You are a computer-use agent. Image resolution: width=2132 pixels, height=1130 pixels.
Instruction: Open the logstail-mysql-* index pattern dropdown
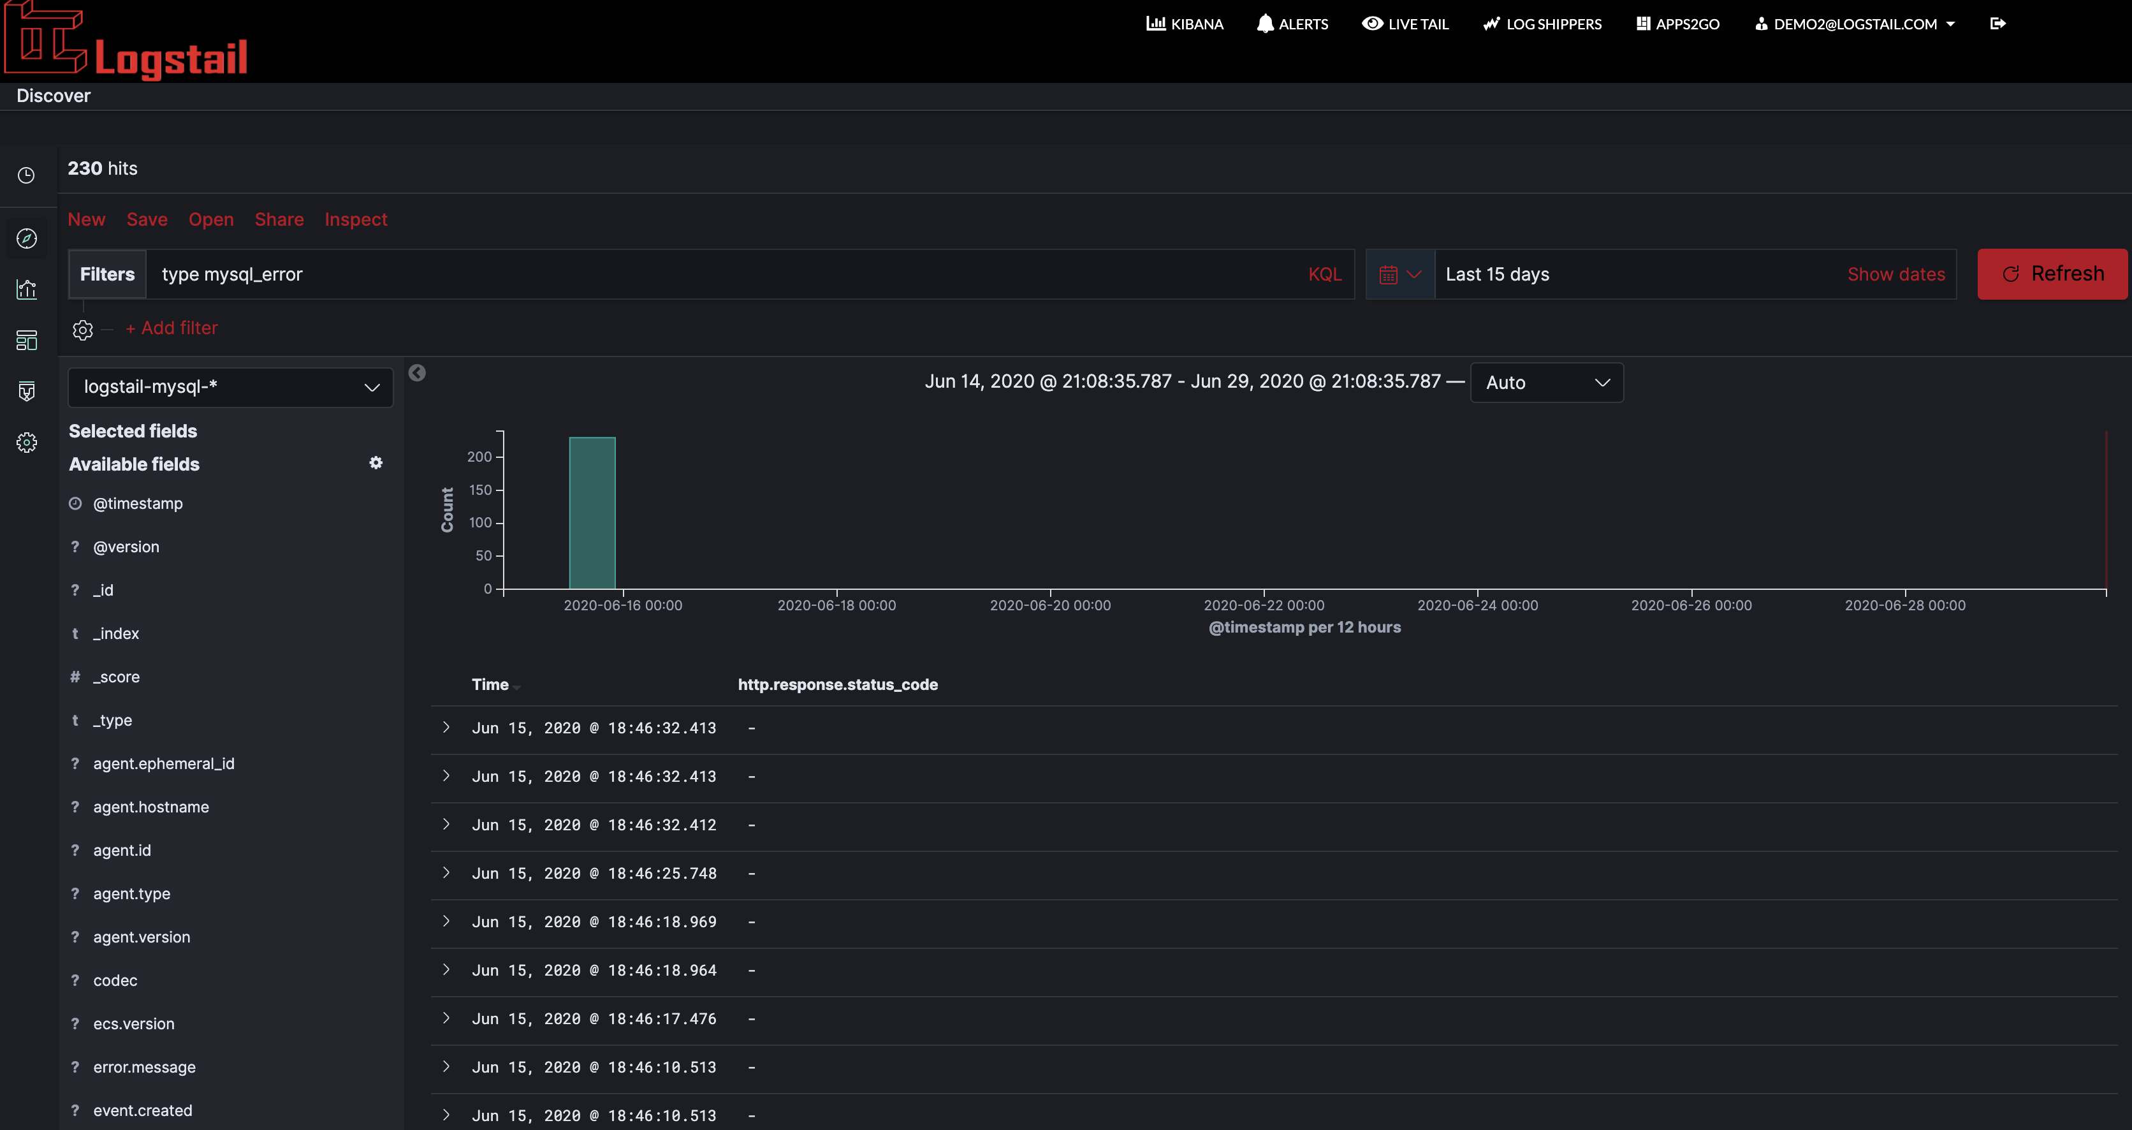coord(230,386)
